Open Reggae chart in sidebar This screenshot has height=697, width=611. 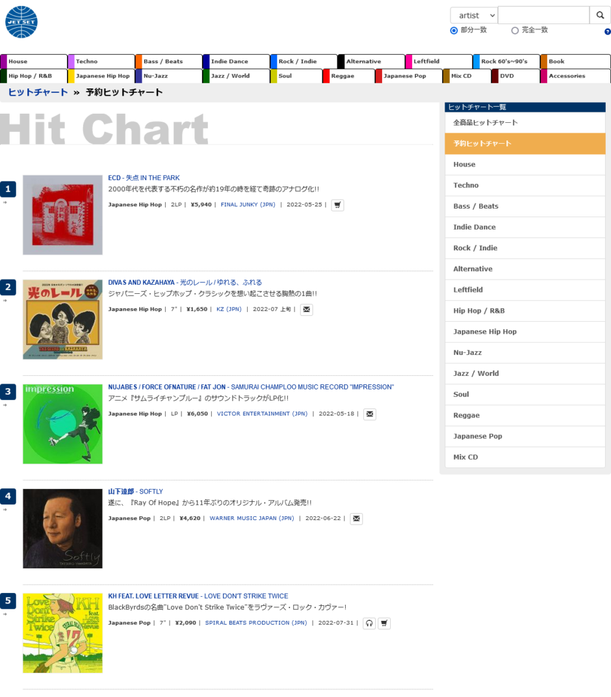525,415
